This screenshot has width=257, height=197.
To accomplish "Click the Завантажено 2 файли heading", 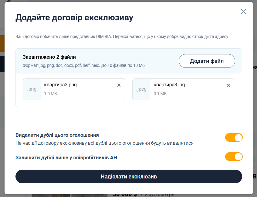I will [49, 57].
